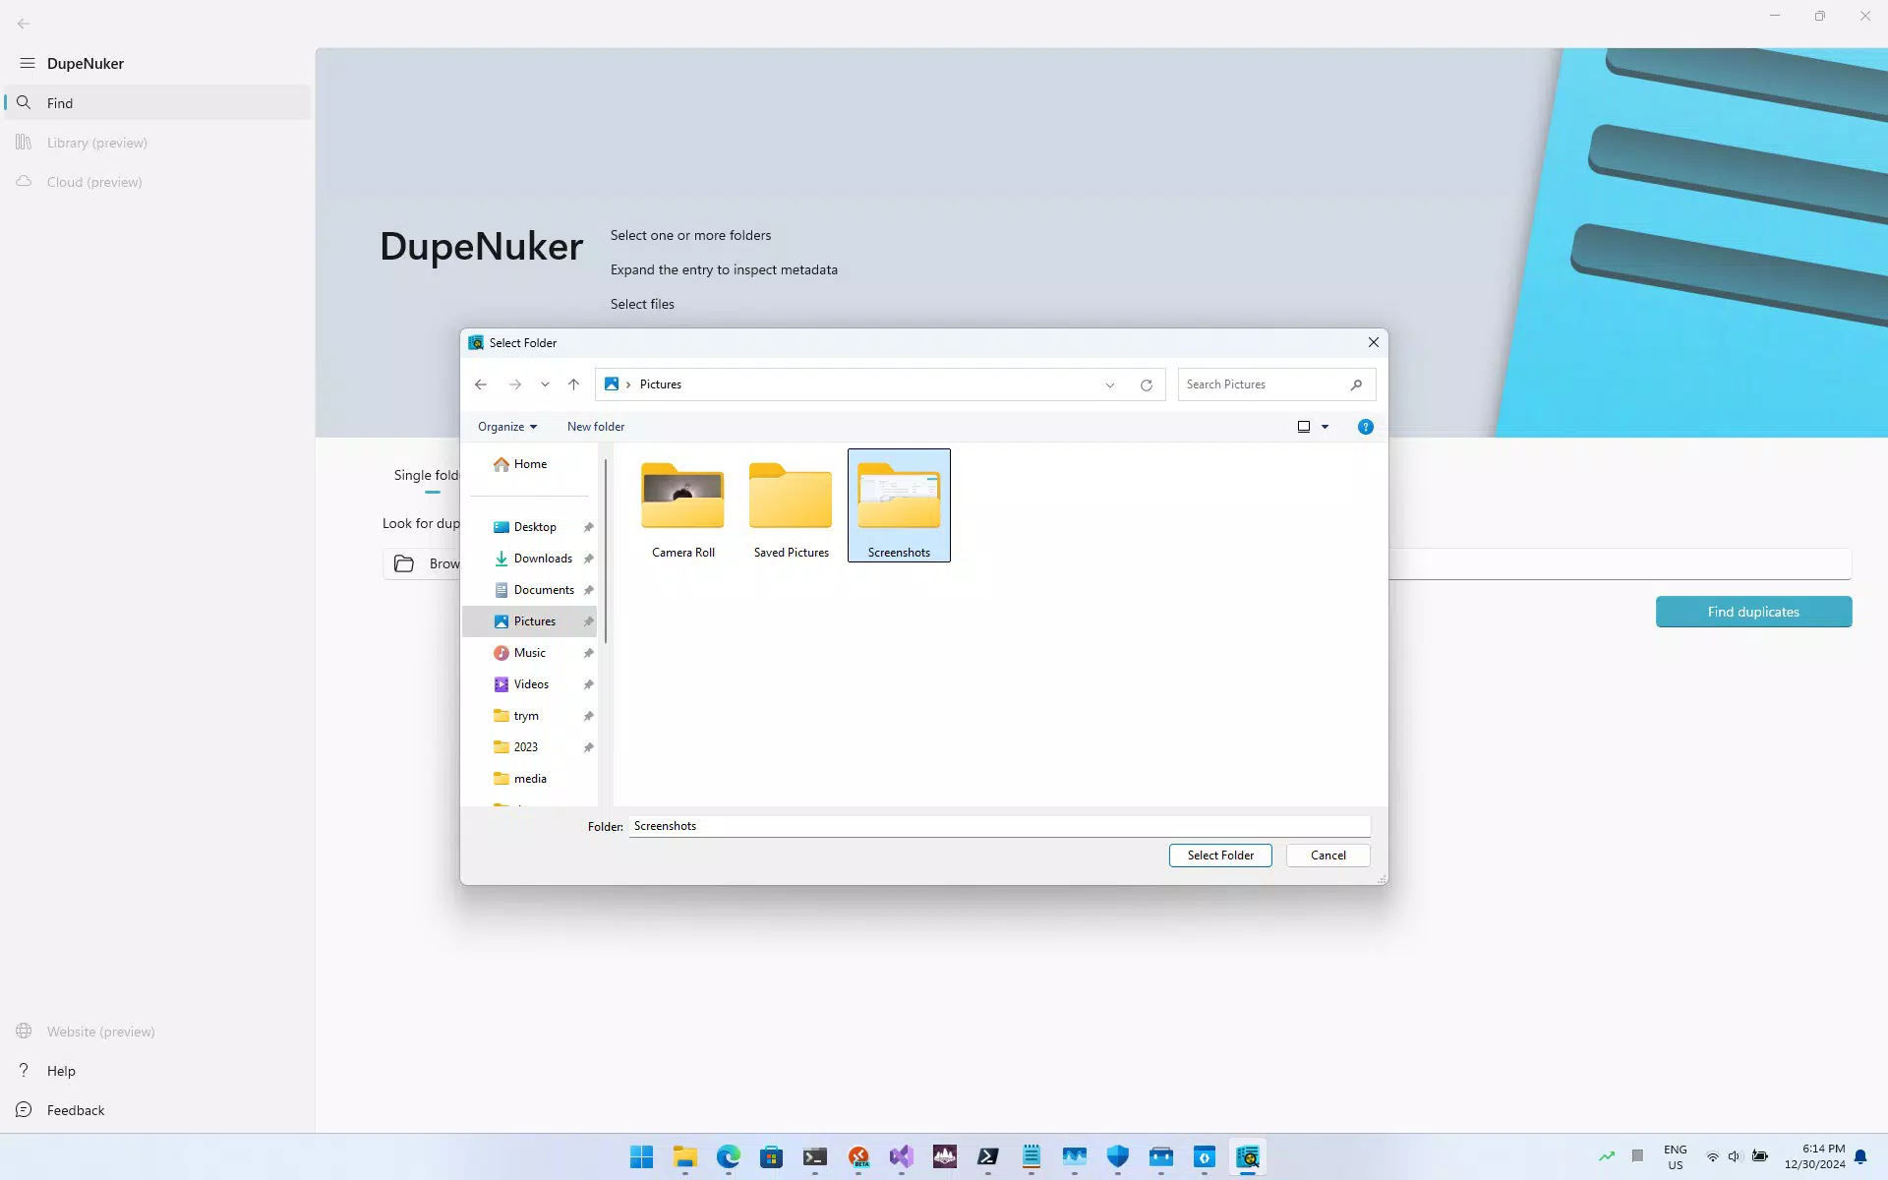
Task: Click the search magnifier icon in dialog
Action: (x=1356, y=384)
